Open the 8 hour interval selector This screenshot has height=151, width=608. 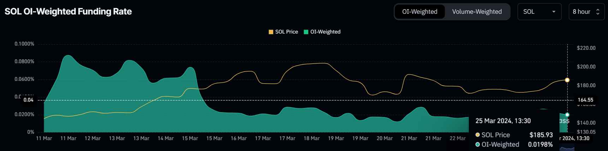pyautogui.click(x=586, y=12)
